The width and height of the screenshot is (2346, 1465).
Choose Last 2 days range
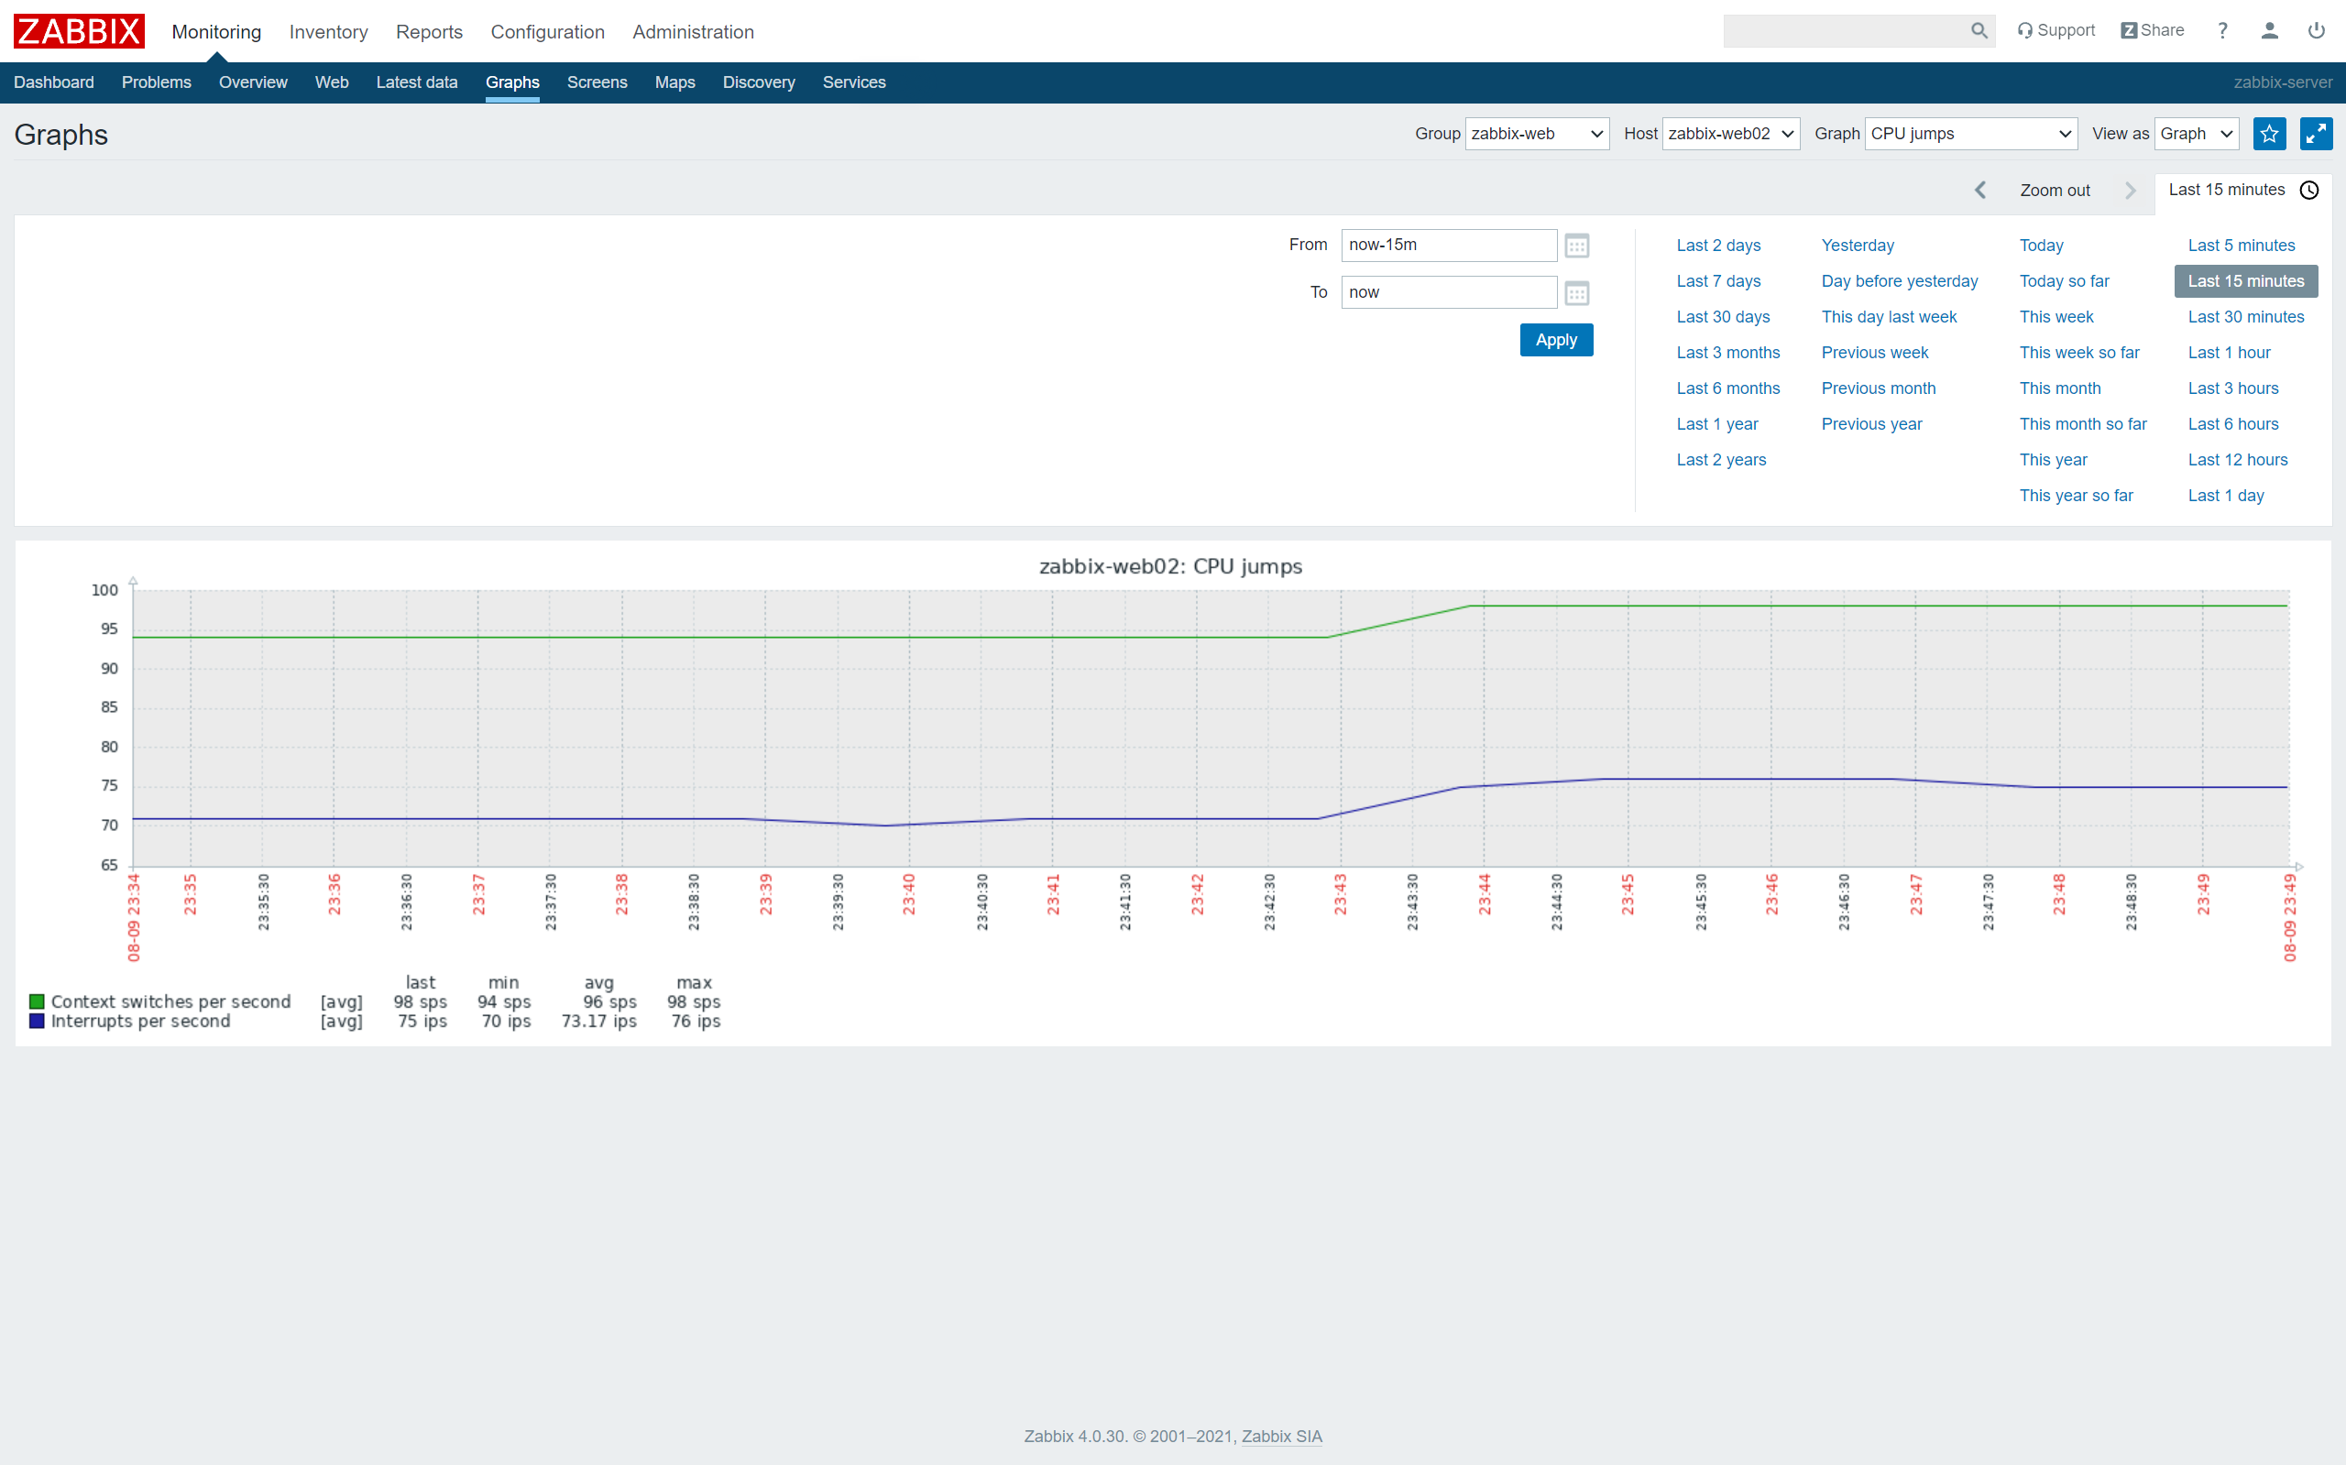click(1718, 246)
